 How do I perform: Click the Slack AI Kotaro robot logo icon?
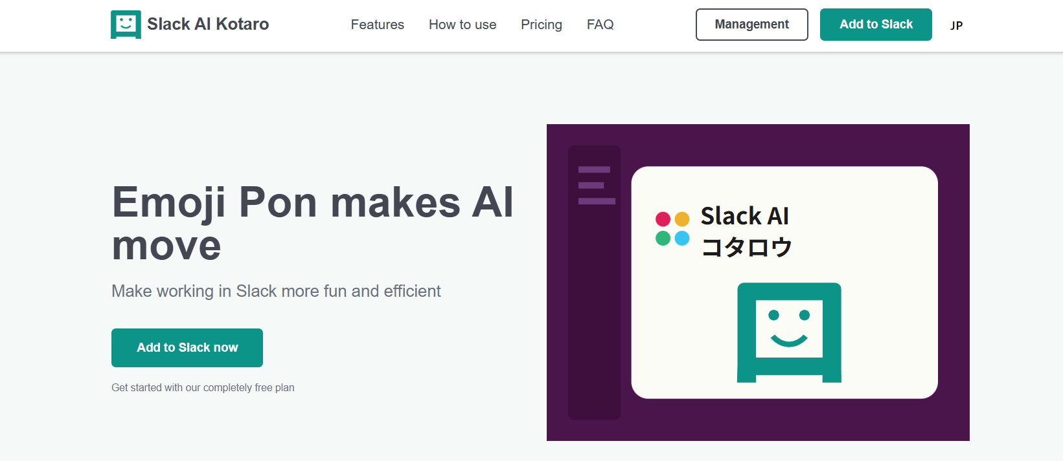point(126,25)
